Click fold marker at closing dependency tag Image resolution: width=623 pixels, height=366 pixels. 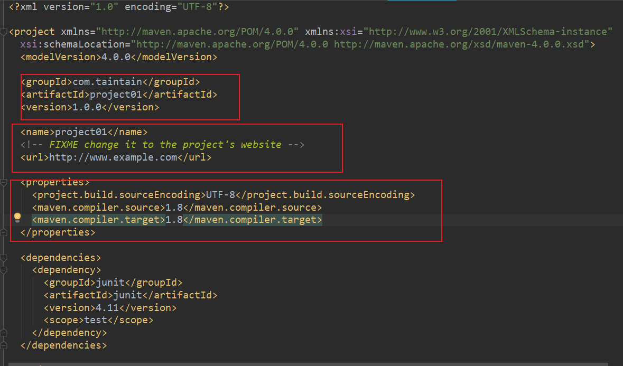pos(4,333)
